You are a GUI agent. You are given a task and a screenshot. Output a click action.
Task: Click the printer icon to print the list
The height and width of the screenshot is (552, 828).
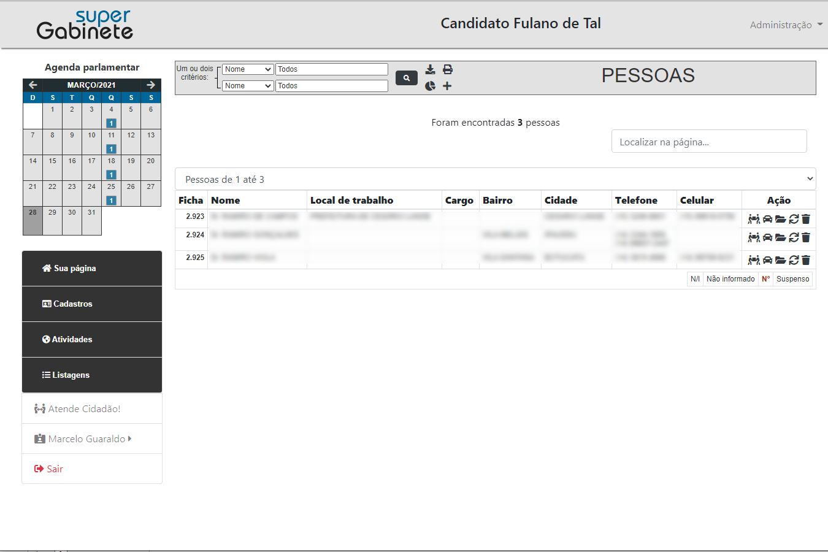pos(448,69)
